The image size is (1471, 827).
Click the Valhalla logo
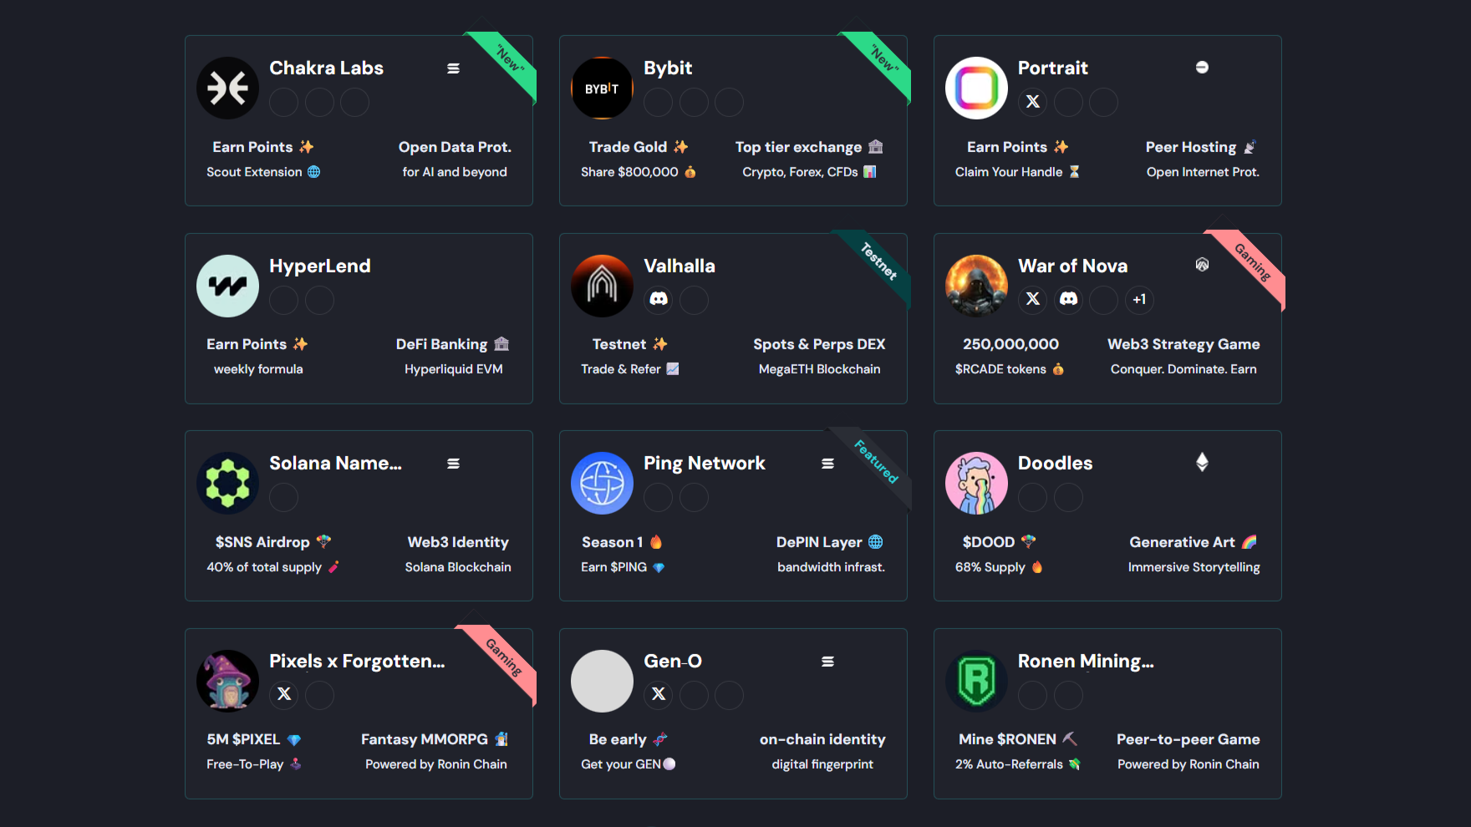pos(602,286)
